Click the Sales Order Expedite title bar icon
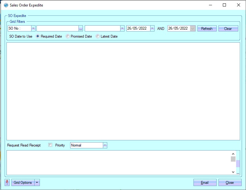Image resolution: width=246 pixels, height=190 pixels. pyautogui.click(x=6, y=5)
